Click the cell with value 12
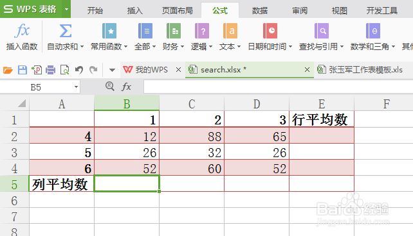The image size is (413, 236). click(127, 136)
